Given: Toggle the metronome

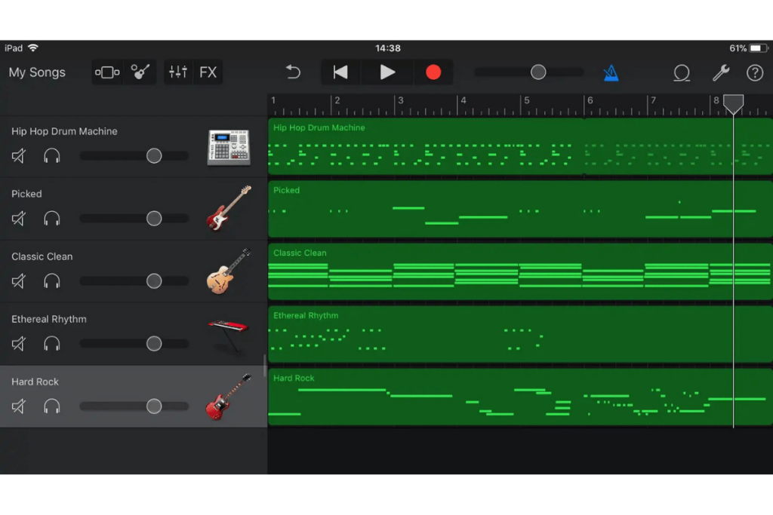Looking at the screenshot, I should tap(611, 73).
